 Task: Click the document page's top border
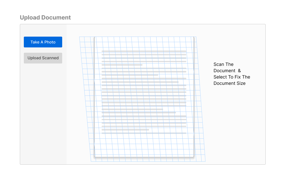click(144, 37)
